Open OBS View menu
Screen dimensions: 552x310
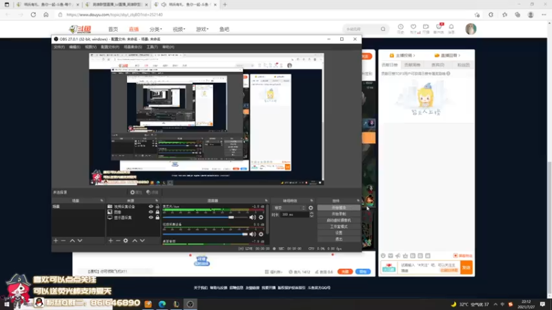pyautogui.click(x=90, y=47)
